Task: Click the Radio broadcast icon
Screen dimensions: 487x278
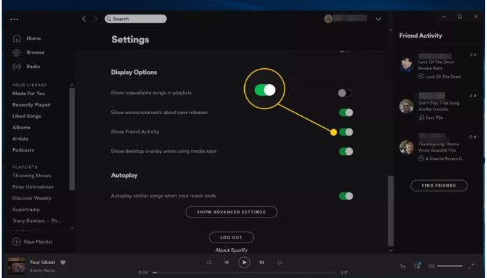Action: coord(17,67)
